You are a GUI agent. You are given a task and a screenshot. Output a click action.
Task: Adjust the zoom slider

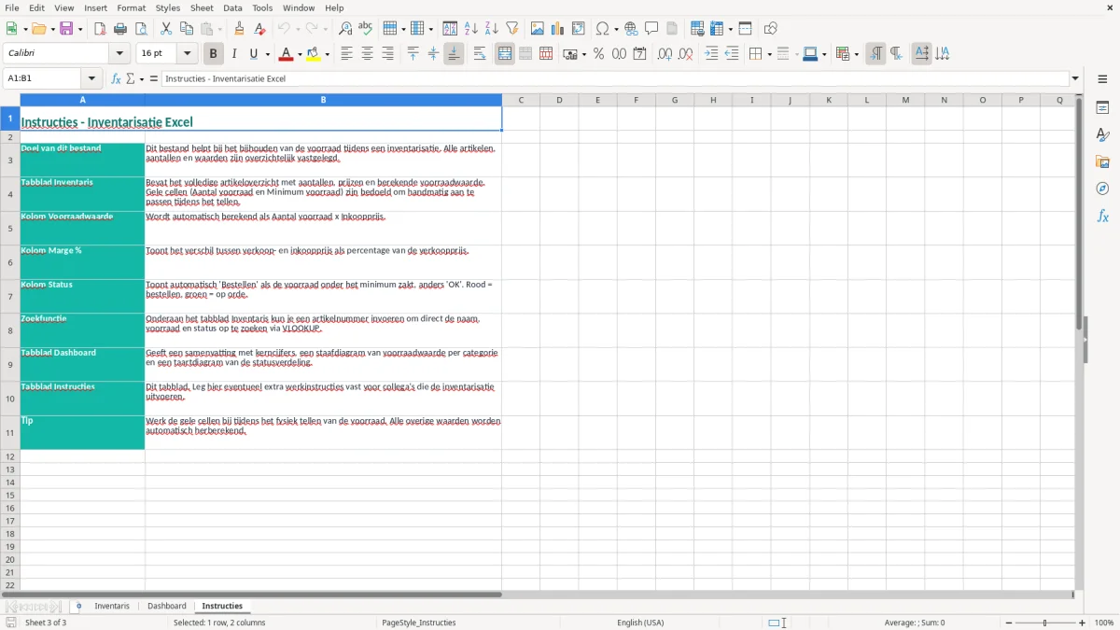pos(1044,623)
